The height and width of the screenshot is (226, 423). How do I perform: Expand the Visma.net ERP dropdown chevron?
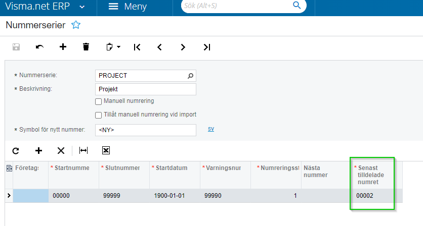point(82,7)
